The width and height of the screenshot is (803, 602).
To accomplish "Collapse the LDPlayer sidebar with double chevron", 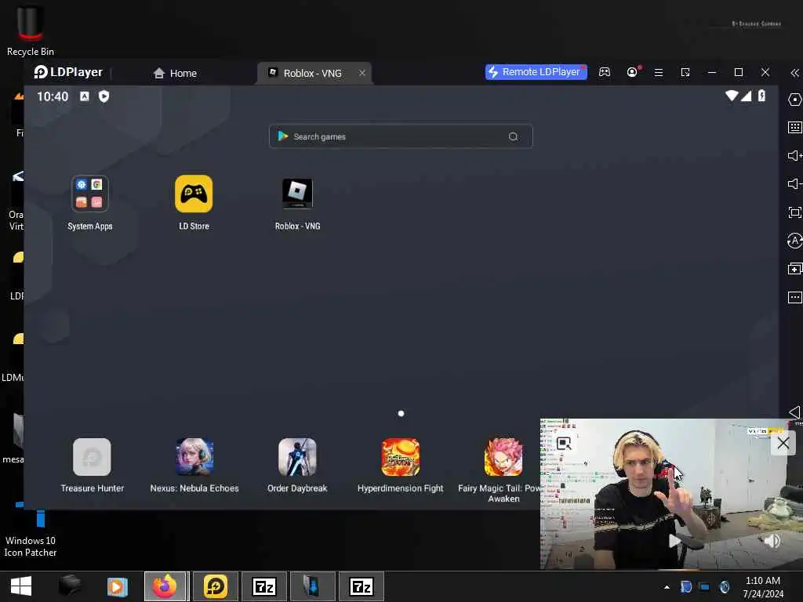I will click(795, 73).
